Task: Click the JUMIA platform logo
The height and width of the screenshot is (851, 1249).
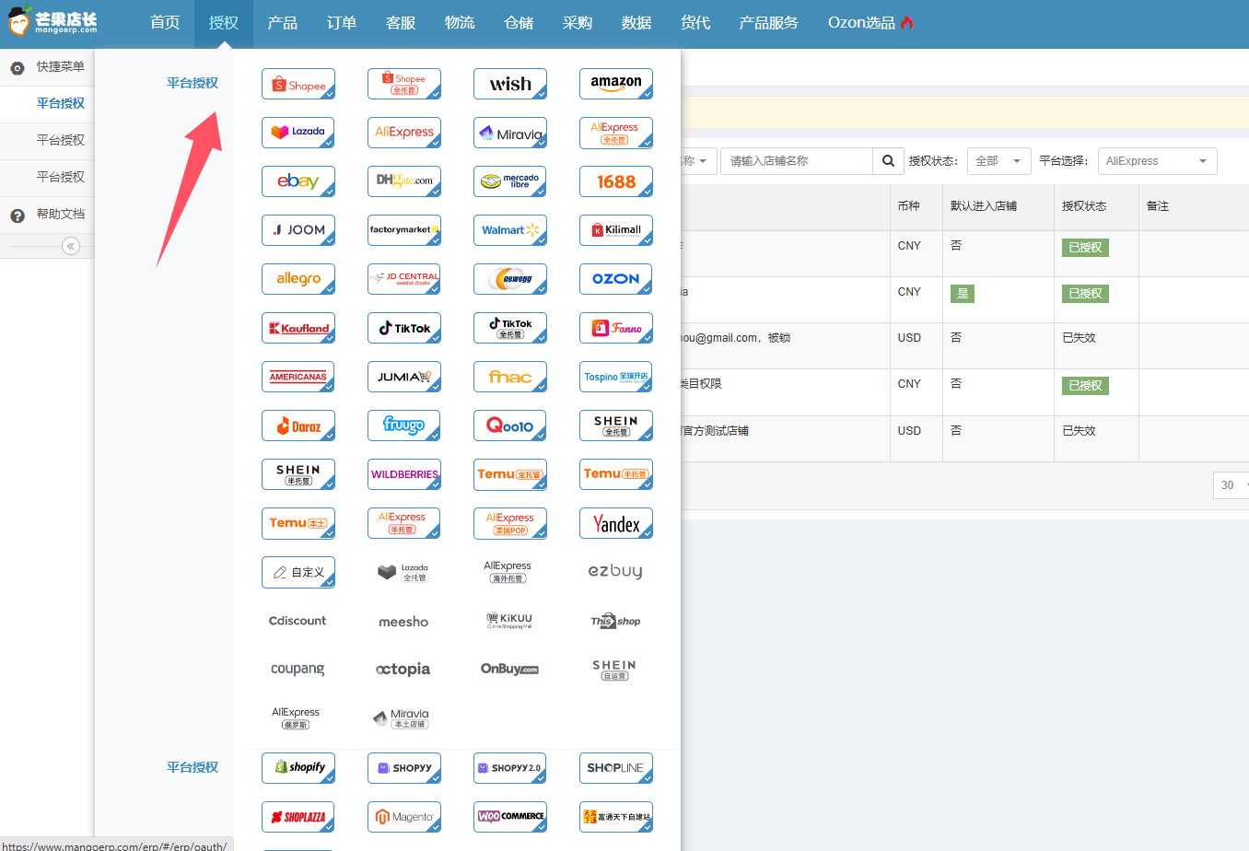Action: coord(404,377)
